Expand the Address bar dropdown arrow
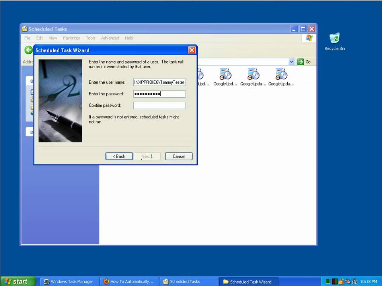The width and height of the screenshot is (382, 286). coord(291,62)
